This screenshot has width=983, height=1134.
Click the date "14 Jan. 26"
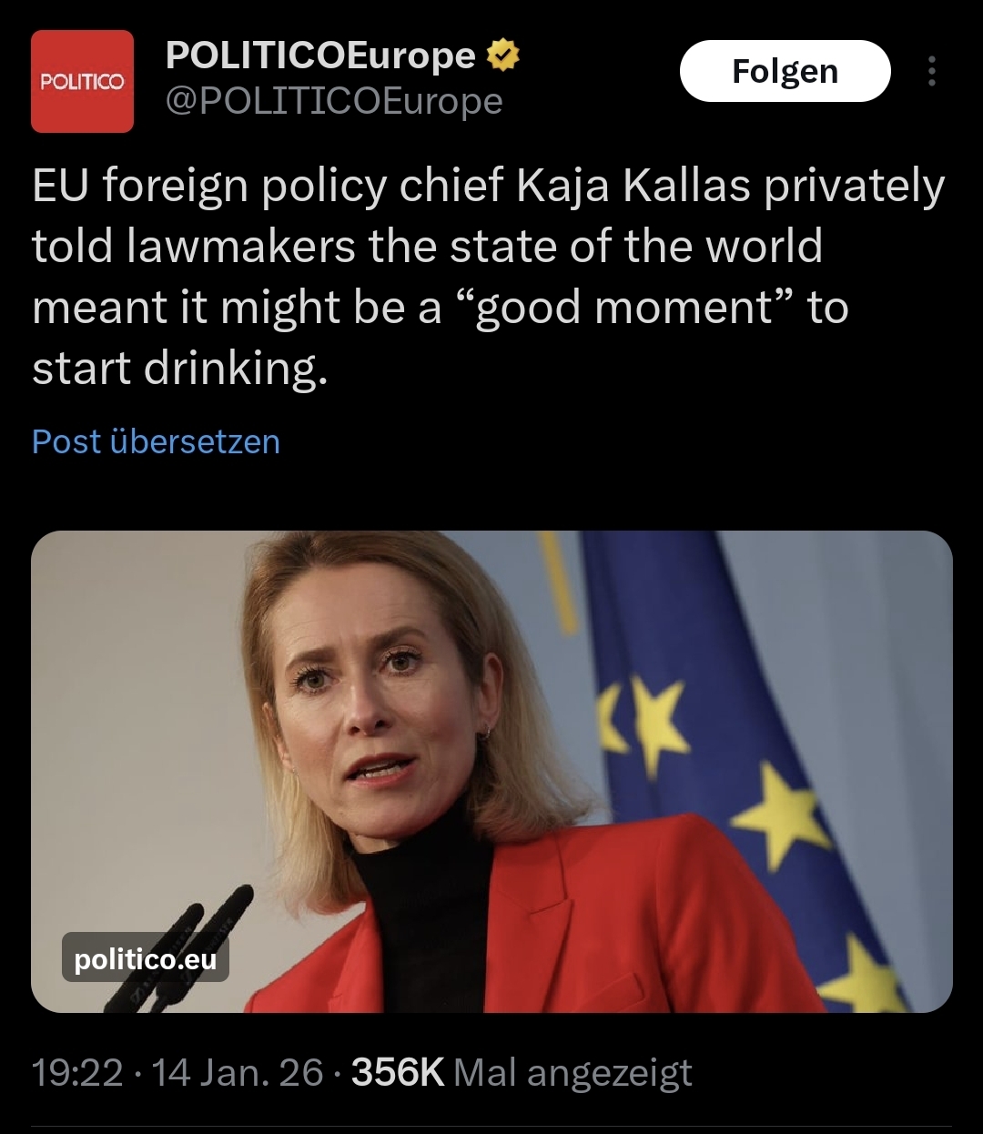pos(238,1072)
